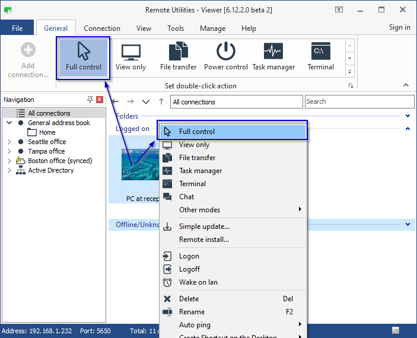Open the Connection ribbon tab
This screenshot has height=338, width=417.
coord(102,28)
